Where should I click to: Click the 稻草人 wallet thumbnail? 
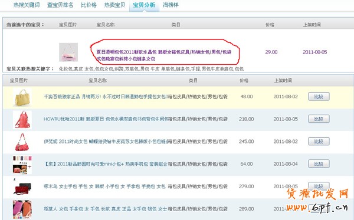coord(22,209)
